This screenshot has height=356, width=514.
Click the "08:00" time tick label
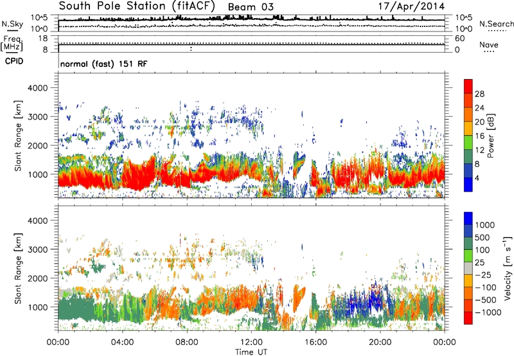tap(187, 343)
